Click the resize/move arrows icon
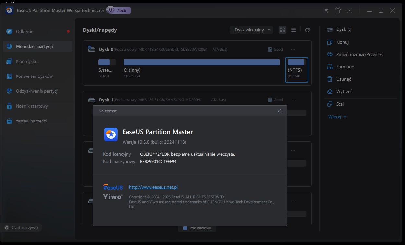The width and height of the screenshot is (405, 245). 330,54
